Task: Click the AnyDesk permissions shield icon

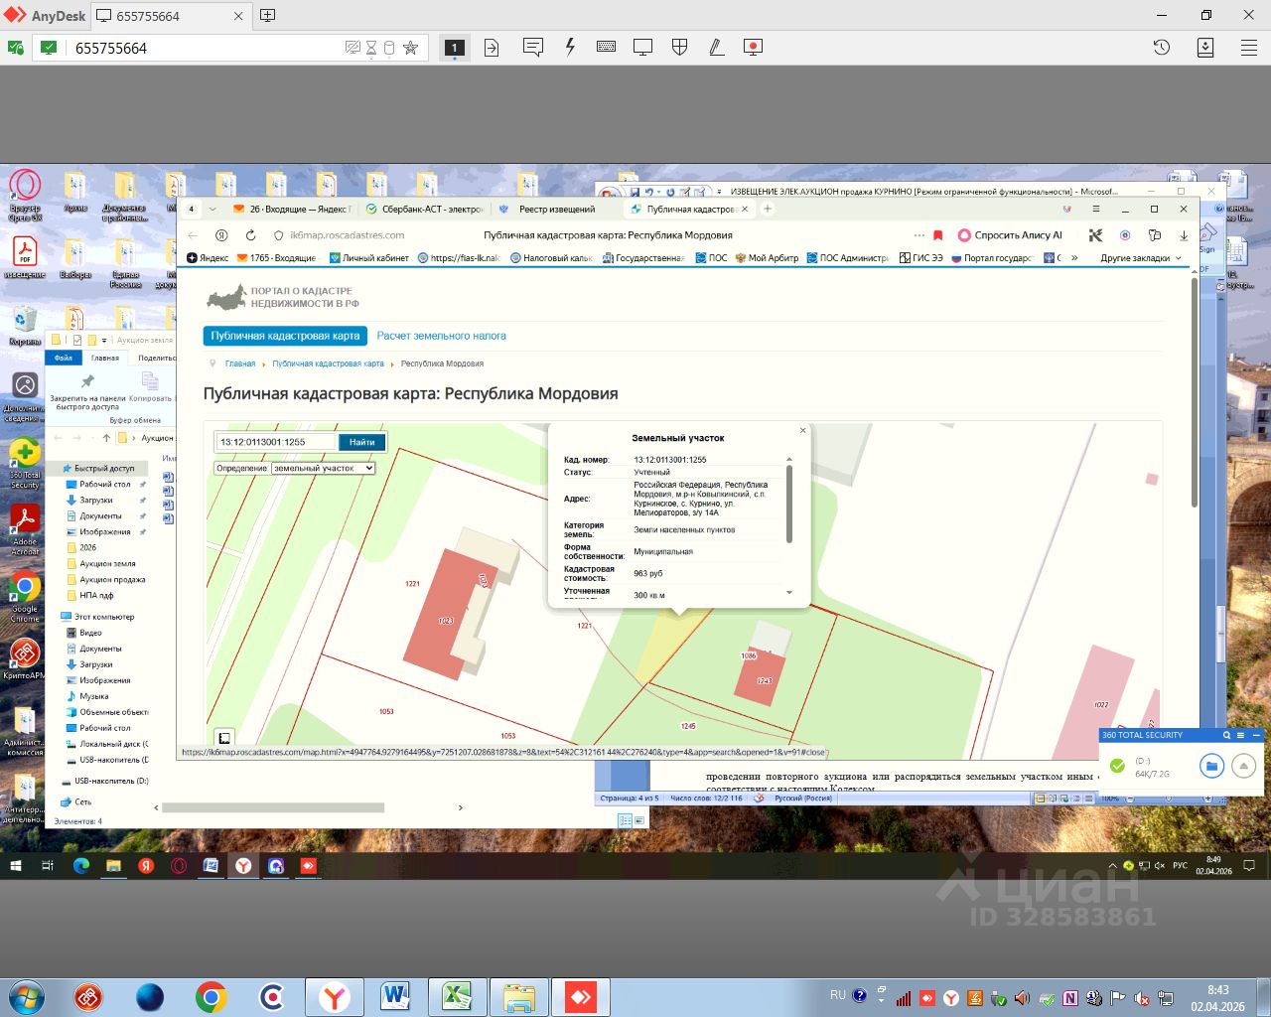Action: [x=679, y=47]
